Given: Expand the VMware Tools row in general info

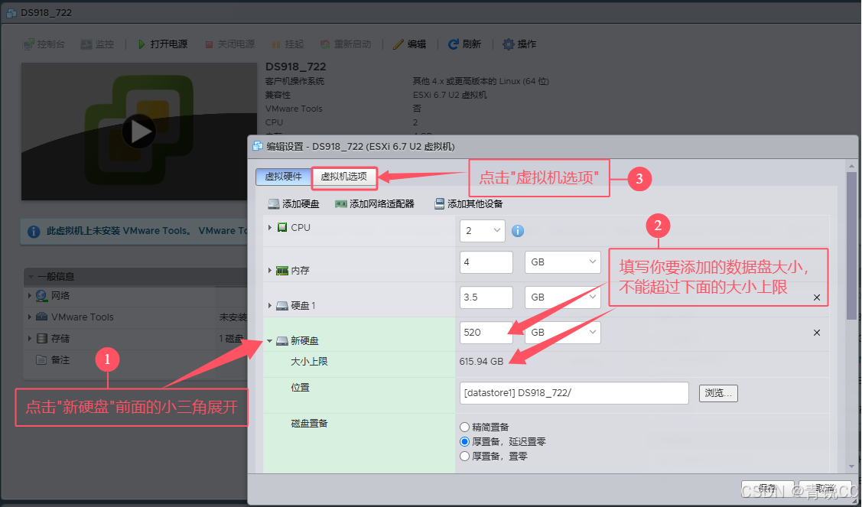Looking at the screenshot, I should (x=30, y=317).
